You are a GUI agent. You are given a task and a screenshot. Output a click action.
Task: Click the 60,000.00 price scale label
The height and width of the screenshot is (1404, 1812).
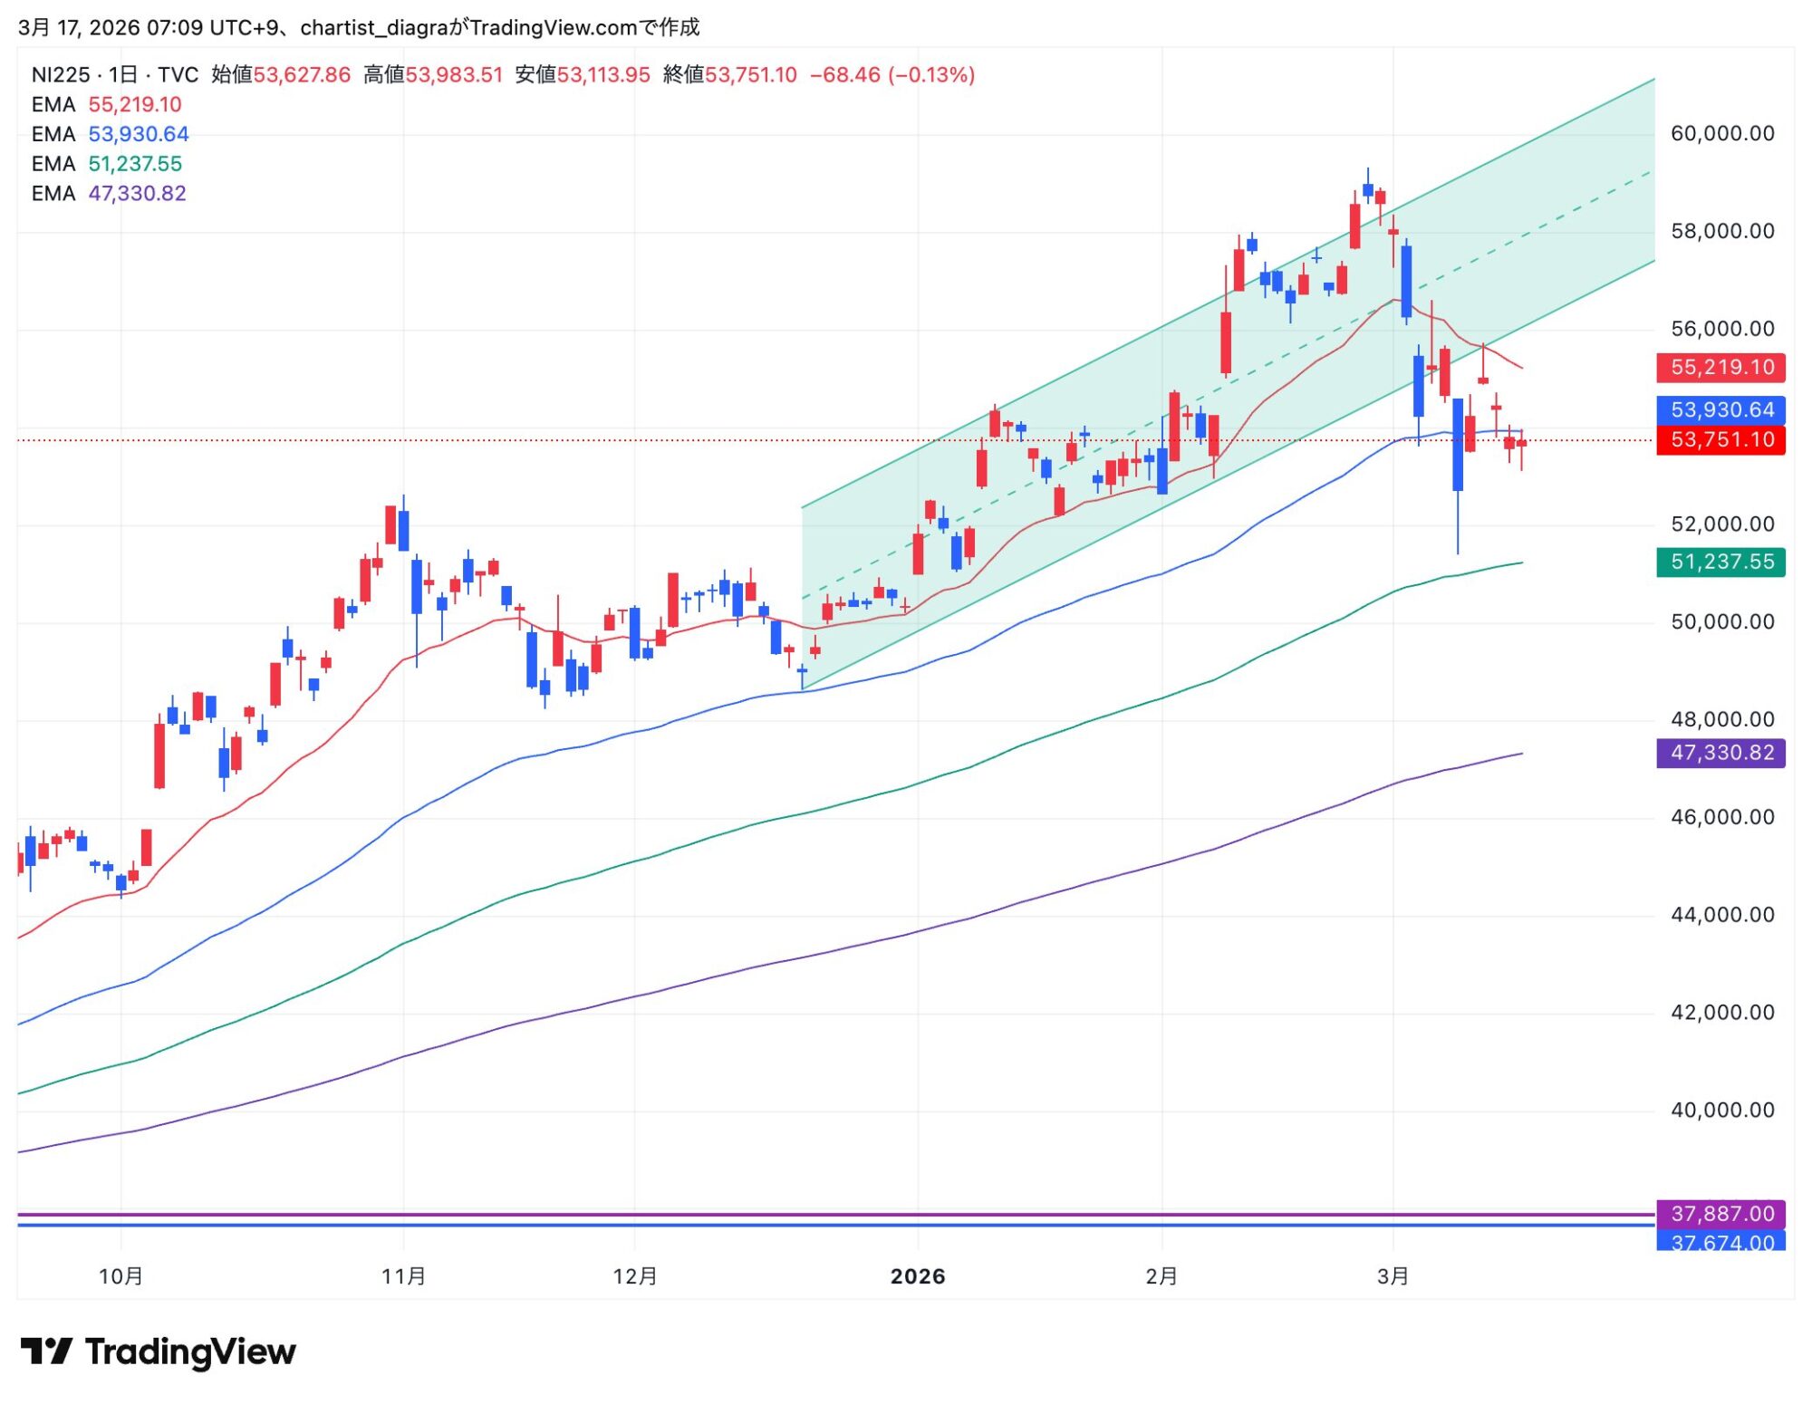[1722, 134]
